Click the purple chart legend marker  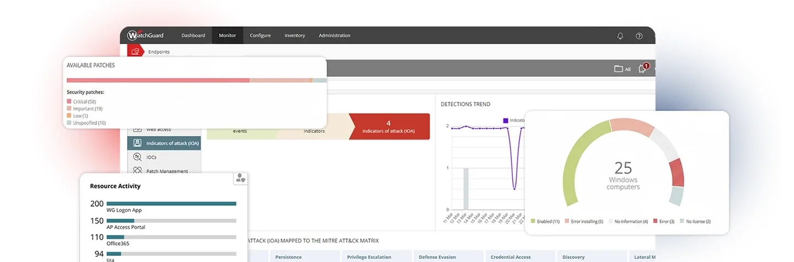pyautogui.click(x=505, y=120)
